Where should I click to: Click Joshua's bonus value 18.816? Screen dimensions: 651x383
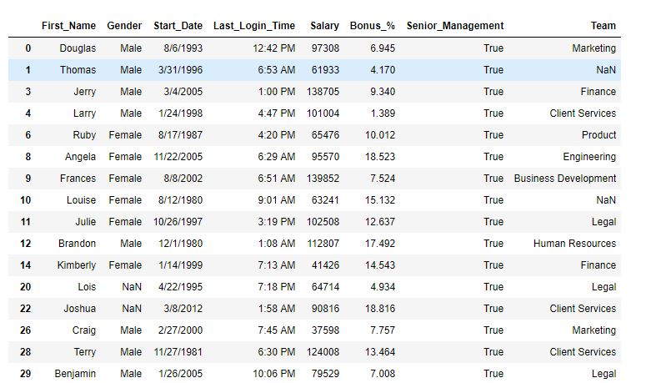[380, 309]
